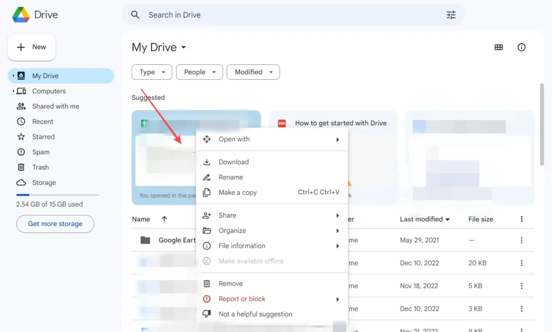This screenshot has height=332, width=552.
Task: Click the Spam warning icon
Action: [x=21, y=152]
